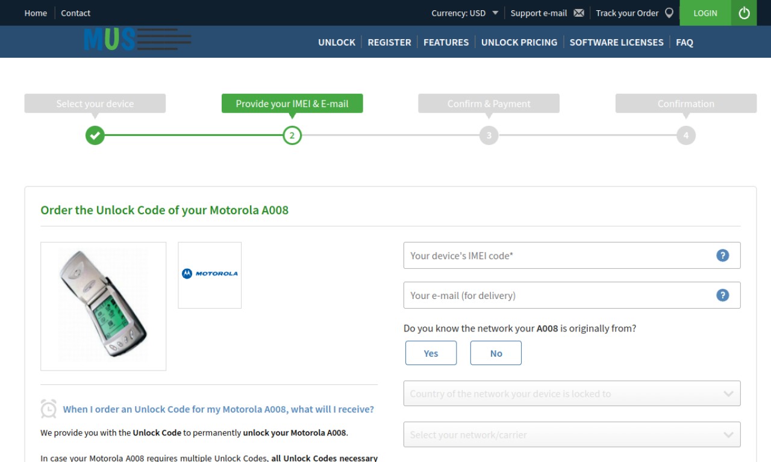Choose No for knowing the original network

496,353
